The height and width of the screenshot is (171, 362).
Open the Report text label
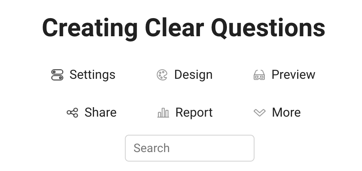(194, 113)
